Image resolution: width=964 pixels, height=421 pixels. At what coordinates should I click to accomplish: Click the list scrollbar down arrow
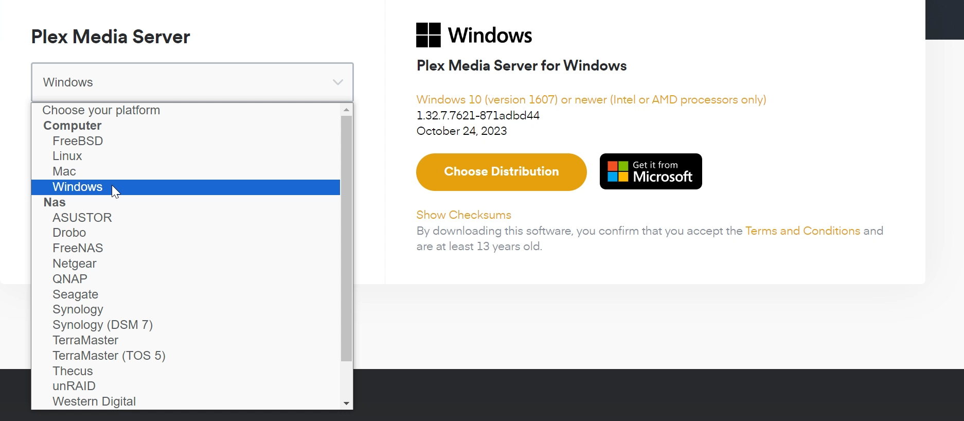(x=347, y=404)
